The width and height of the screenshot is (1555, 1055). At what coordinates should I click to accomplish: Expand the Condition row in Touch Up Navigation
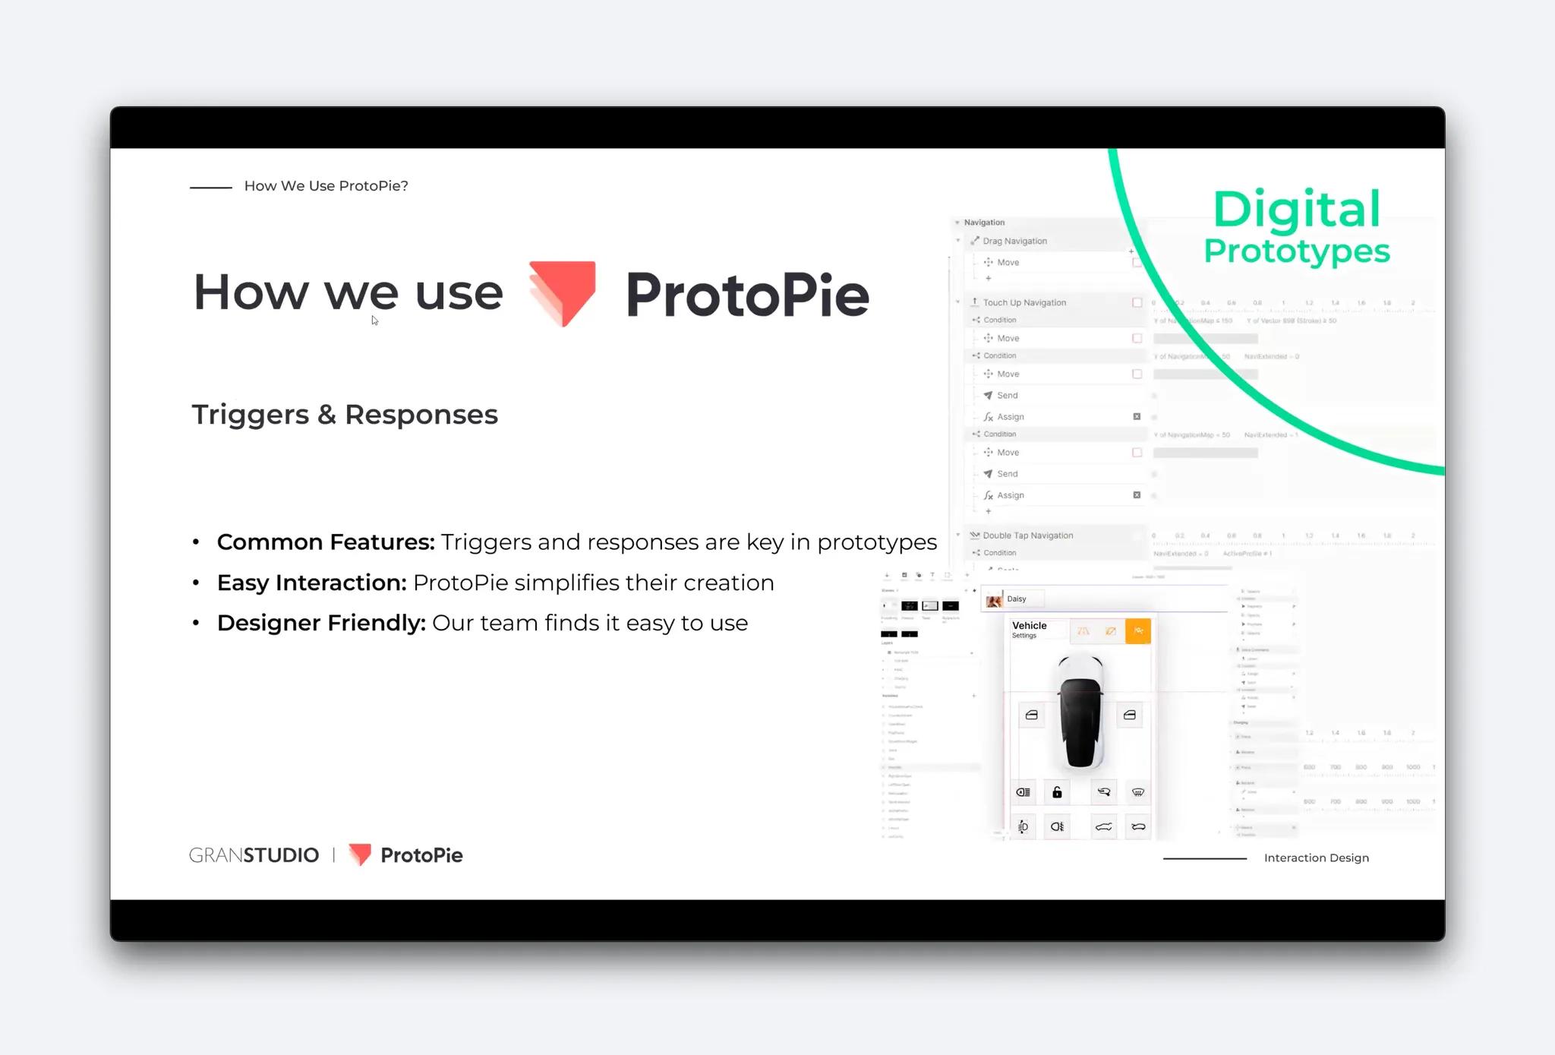coord(967,321)
